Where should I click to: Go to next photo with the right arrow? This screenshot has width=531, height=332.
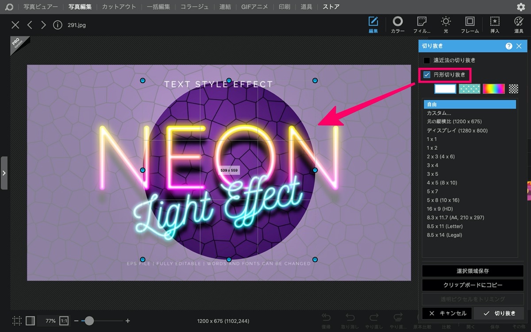43,25
